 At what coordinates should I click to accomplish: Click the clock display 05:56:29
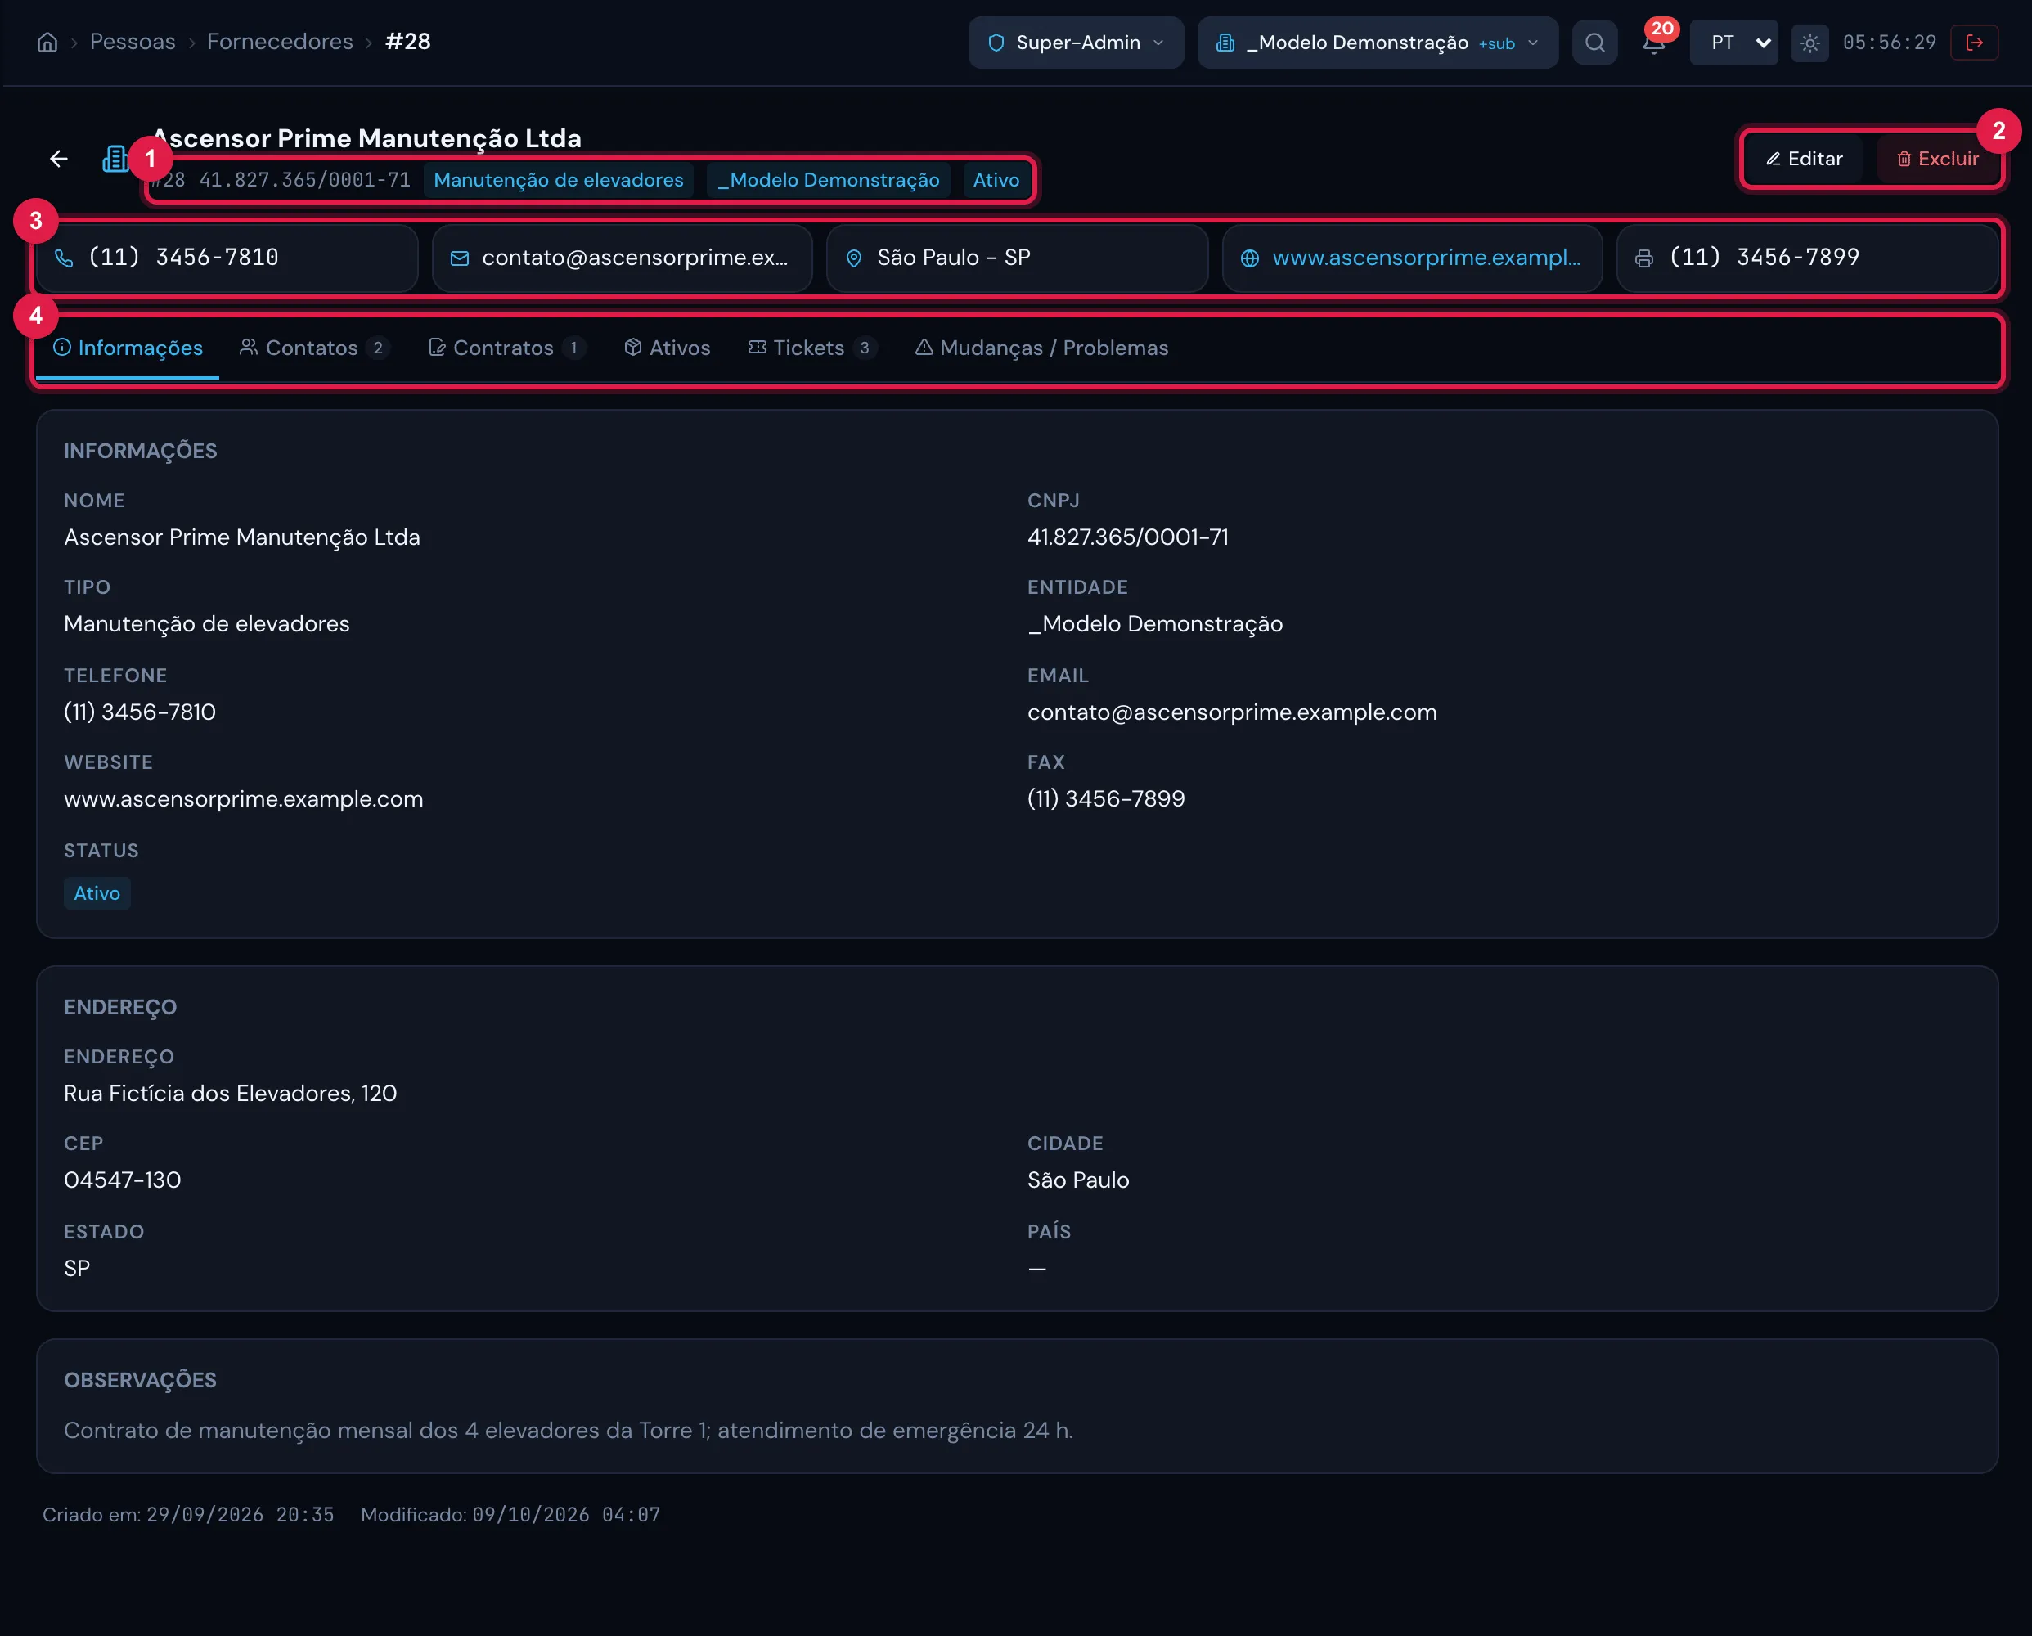(1889, 43)
